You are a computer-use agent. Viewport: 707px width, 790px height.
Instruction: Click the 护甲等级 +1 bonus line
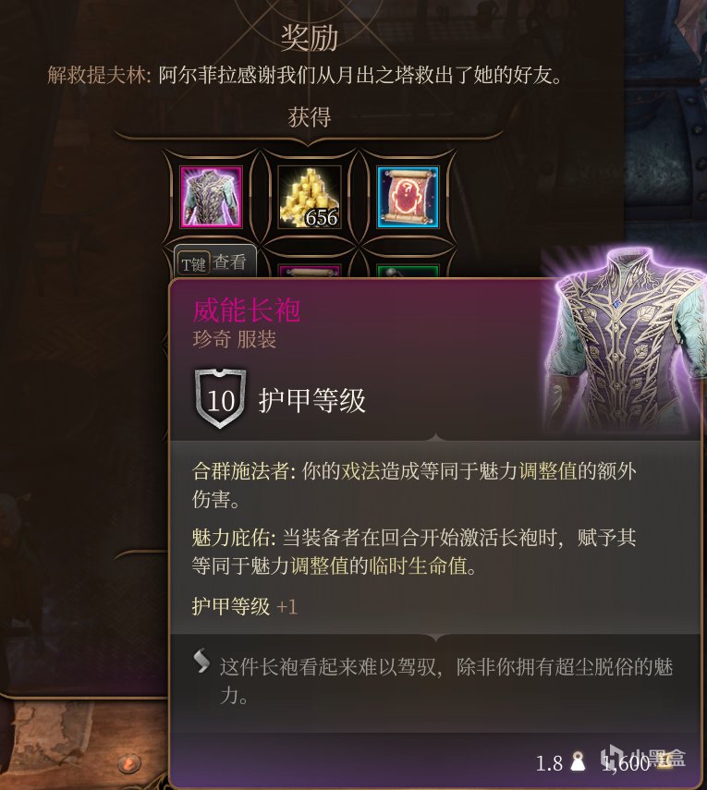coord(244,606)
